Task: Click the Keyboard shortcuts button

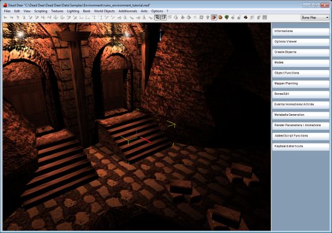Action: tap(301, 147)
